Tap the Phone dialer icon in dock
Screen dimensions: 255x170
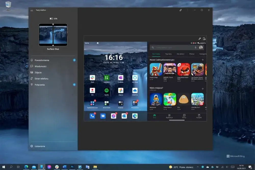tap(92, 116)
